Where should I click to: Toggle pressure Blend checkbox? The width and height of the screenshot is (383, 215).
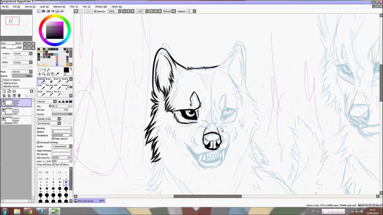pyautogui.click(x=61, y=165)
